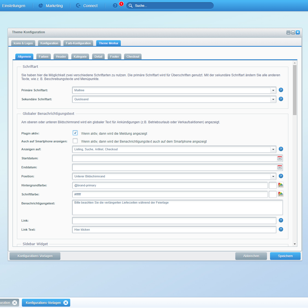Expand the Sekundäre Schriftart dropdown
This screenshot has width=308, height=308.
273,99
